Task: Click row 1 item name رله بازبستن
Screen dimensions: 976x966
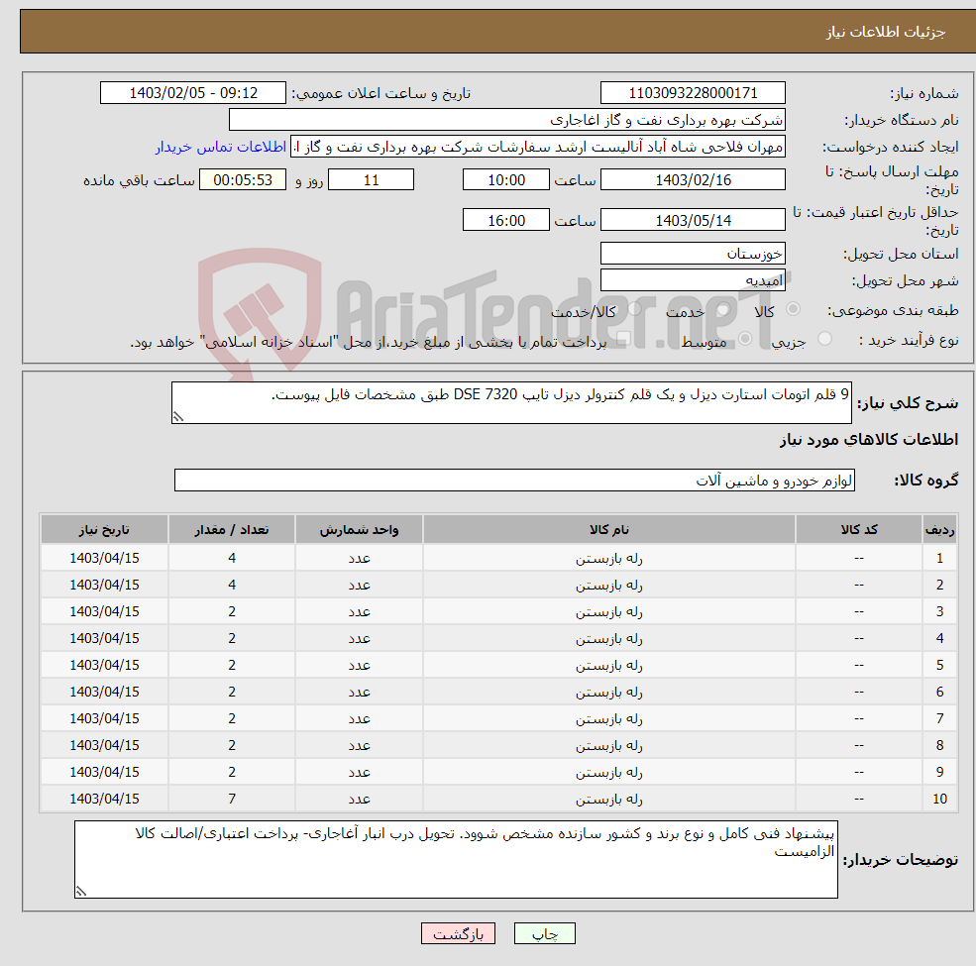Action: [608, 559]
